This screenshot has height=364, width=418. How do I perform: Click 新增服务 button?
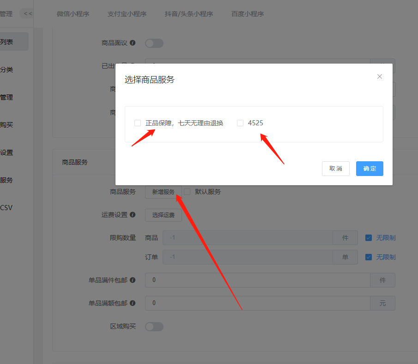tap(164, 192)
